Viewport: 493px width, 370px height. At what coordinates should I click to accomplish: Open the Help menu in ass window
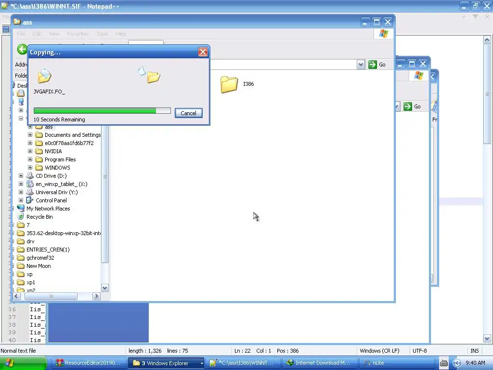click(121, 34)
